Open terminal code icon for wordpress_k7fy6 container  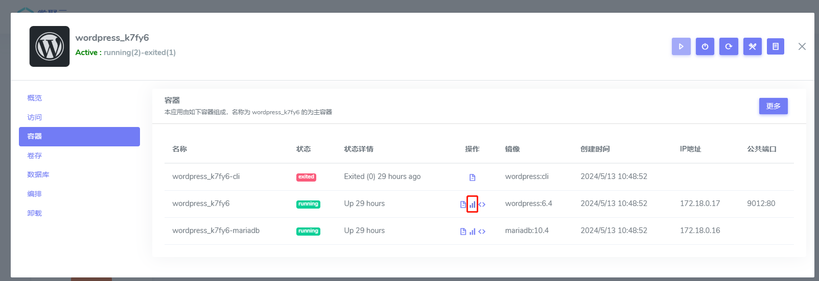[482, 205]
